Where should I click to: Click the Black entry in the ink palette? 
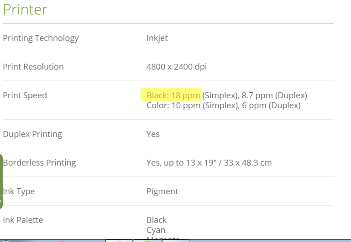tap(157, 220)
